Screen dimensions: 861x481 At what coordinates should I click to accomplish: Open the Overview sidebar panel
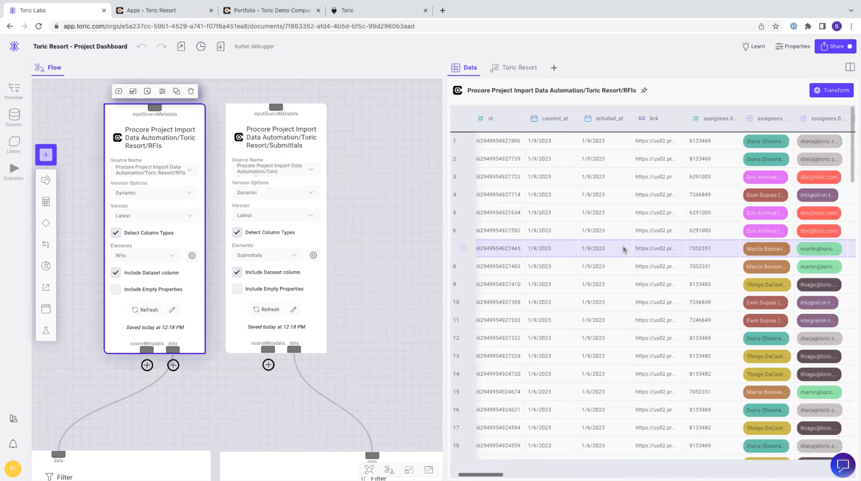(x=13, y=91)
